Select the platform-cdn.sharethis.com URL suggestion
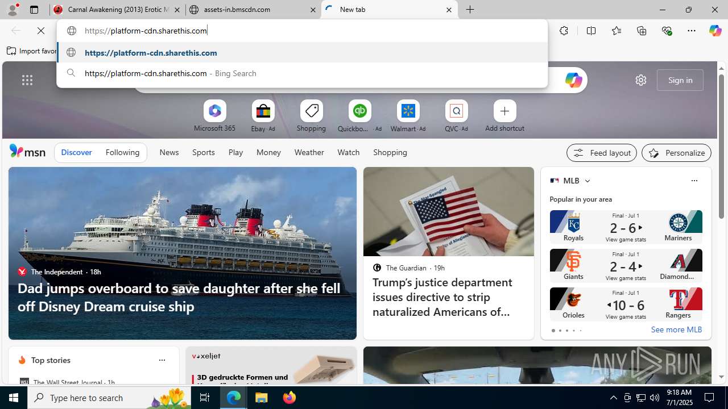 click(x=302, y=53)
